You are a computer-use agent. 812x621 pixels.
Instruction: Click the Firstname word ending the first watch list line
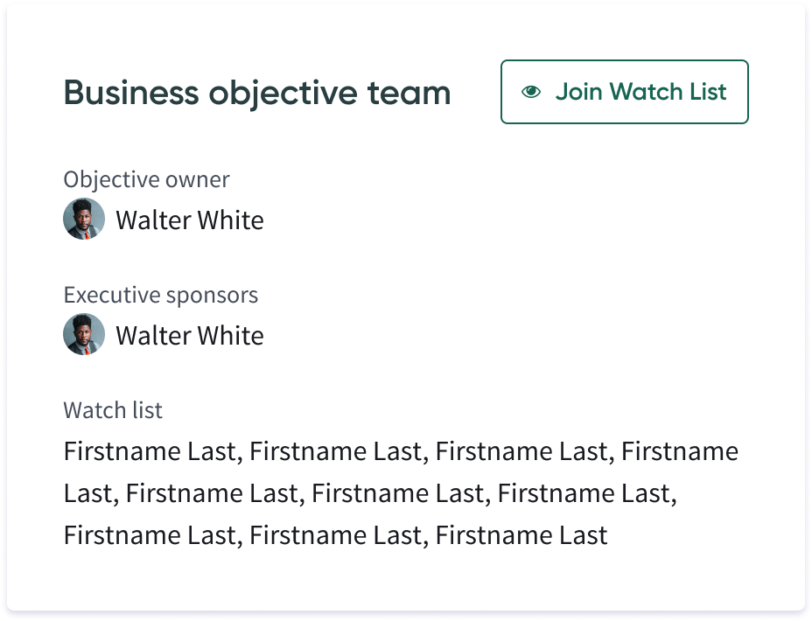[680, 450]
